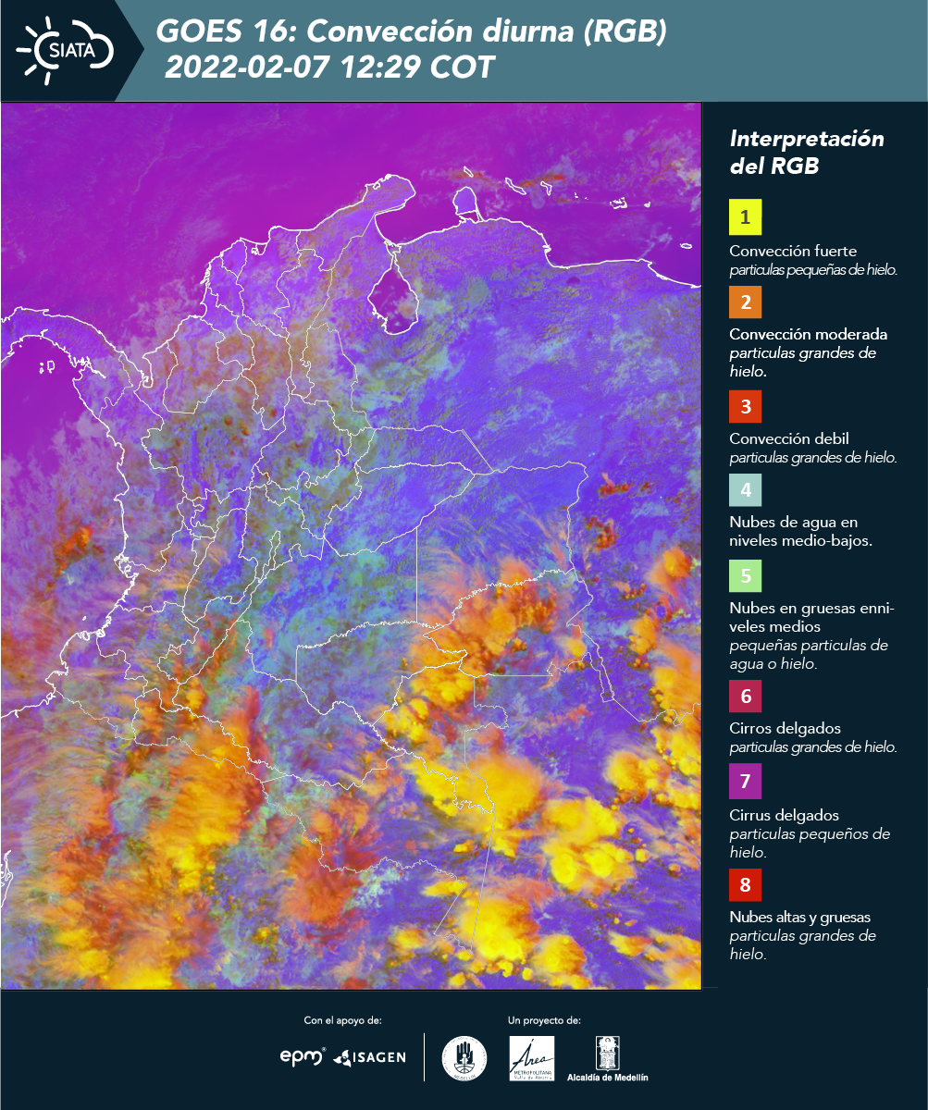Click "particulas grandes de hielo." under Convección moderada
The height and width of the screenshot is (1110, 928).
pyautogui.click(x=803, y=362)
